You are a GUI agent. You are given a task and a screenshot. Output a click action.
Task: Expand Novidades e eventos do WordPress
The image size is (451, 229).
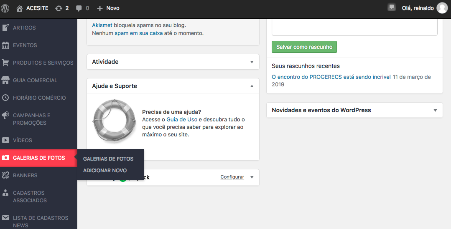click(435, 111)
